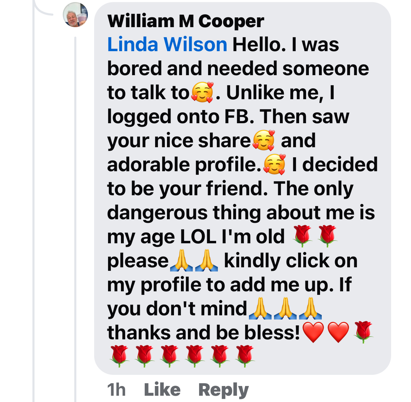Click the first rose emoji after "I'm old"

[x=302, y=236]
